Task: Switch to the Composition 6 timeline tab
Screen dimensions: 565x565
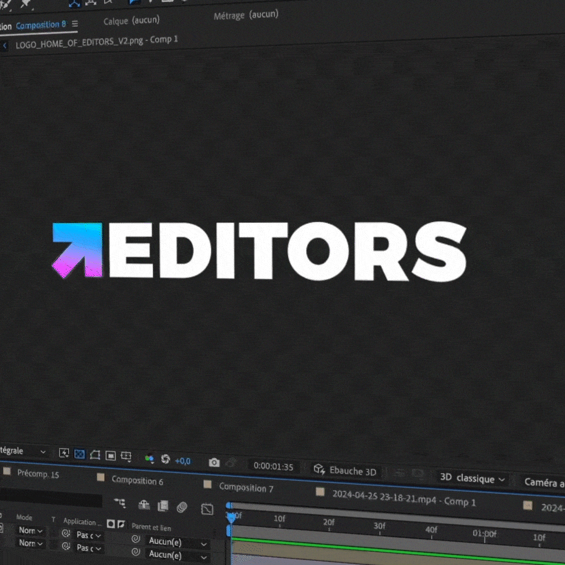Action: [137, 480]
